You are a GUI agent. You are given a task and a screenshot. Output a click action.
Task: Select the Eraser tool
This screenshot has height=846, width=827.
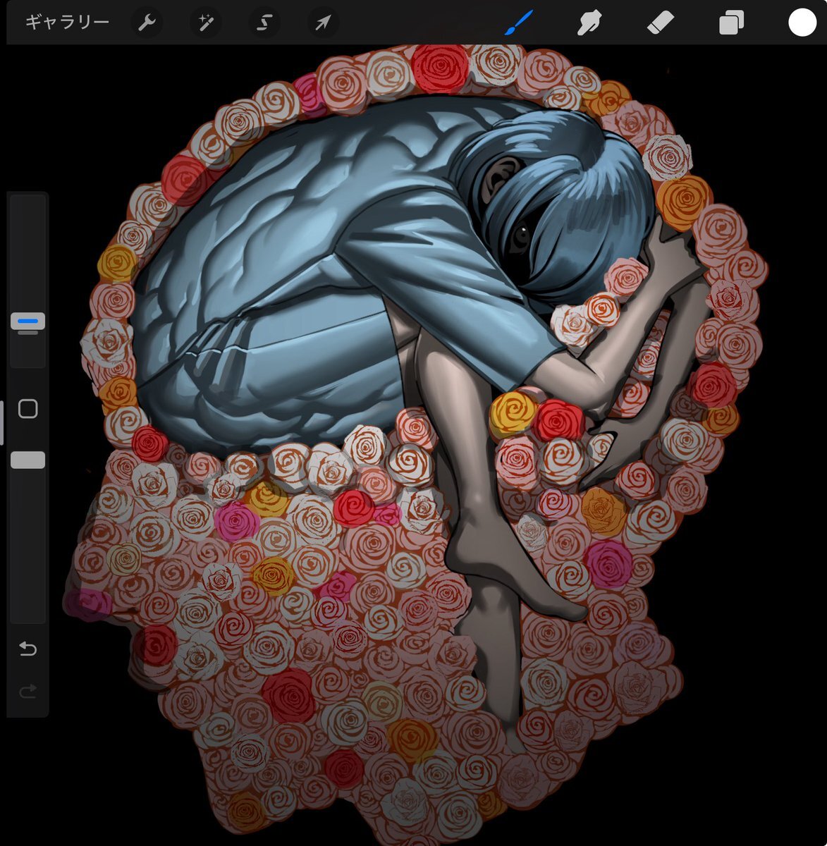pyautogui.click(x=660, y=23)
